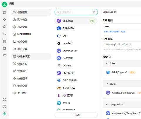Open the chat assistant sidebar icon

4,12
